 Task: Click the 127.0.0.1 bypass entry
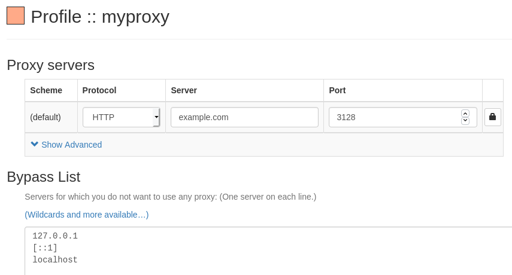click(x=55, y=236)
